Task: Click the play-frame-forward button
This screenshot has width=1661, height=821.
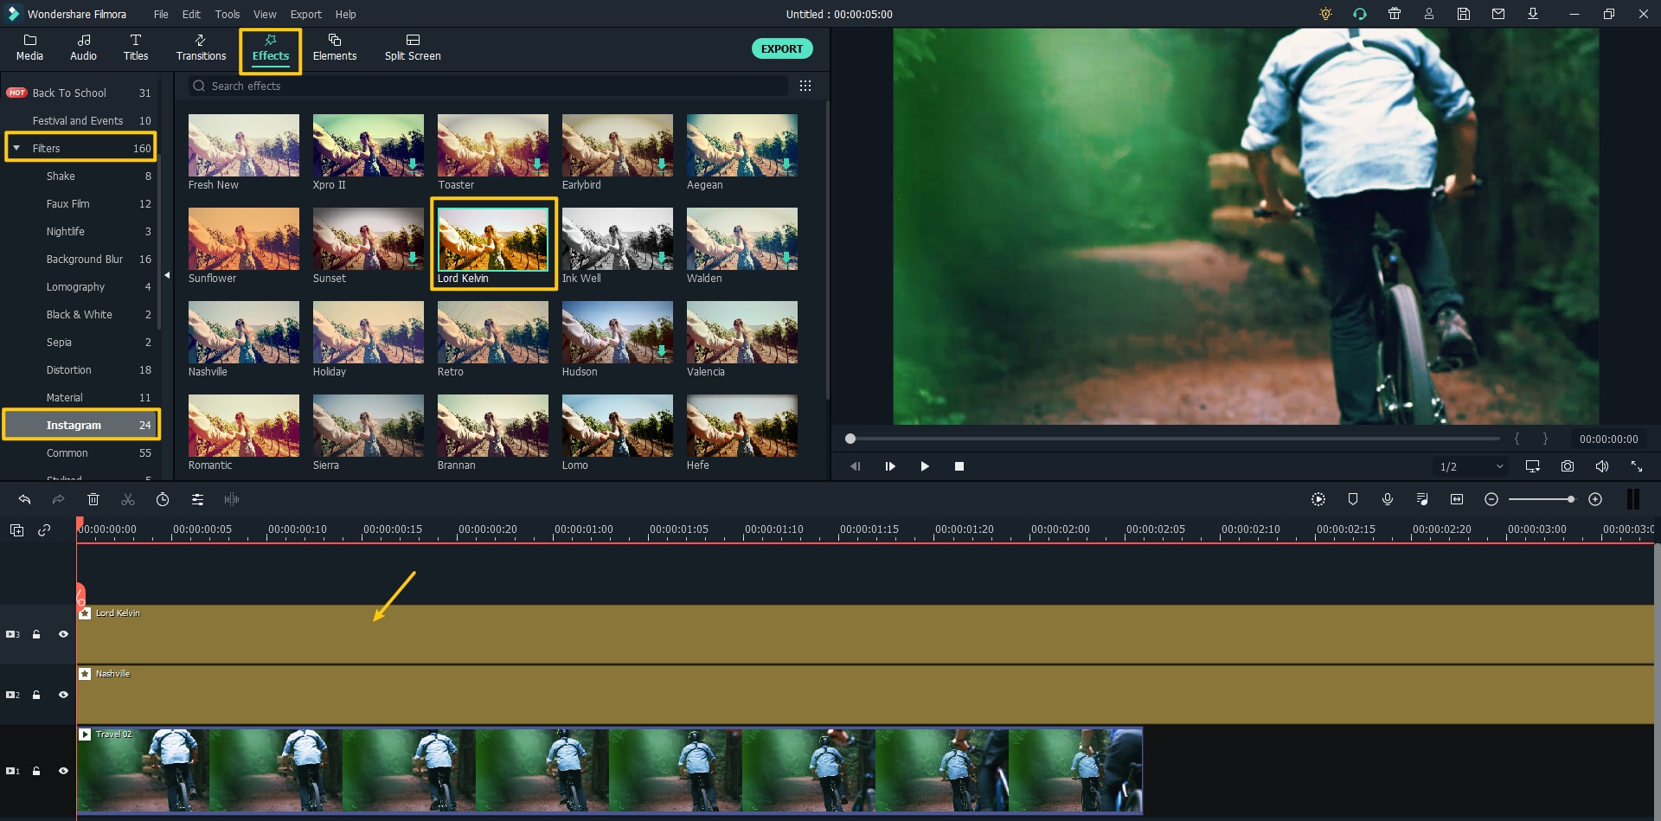Action: [890, 466]
